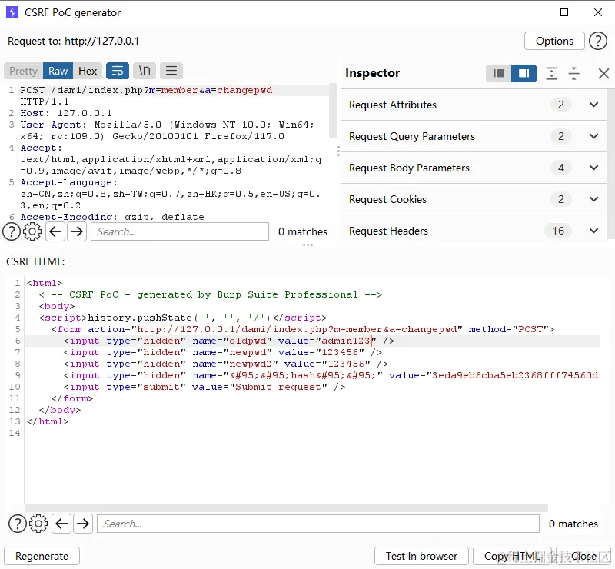Click the POST /dami/index.php request line
The height and width of the screenshot is (569, 615).
[x=146, y=90]
